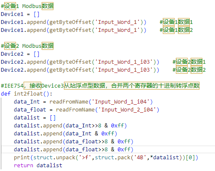The height and width of the screenshot is (171, 215).
Task: Click 'Input_Word_1_i03' string on the #设备2数据1 line
Action: 124,62
